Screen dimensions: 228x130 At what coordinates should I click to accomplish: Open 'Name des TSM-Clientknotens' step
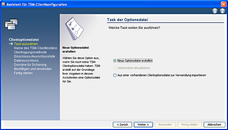(x=33, y=48)
